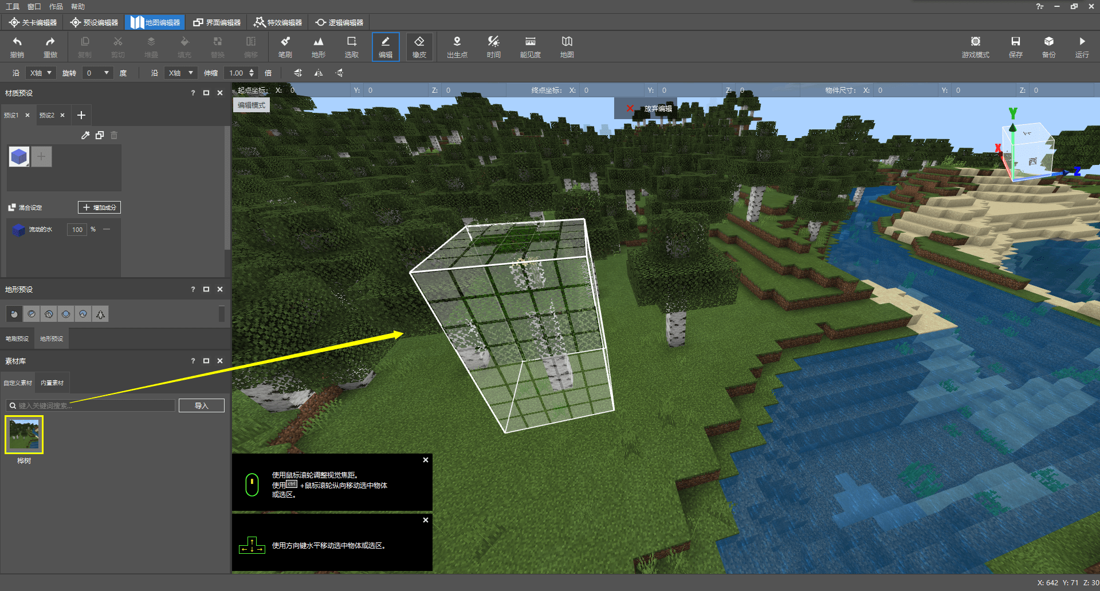The width and height of the screenshot is (1100, 591).
Task: Click the 运行 run button
Action: (x=1082, y=46)
